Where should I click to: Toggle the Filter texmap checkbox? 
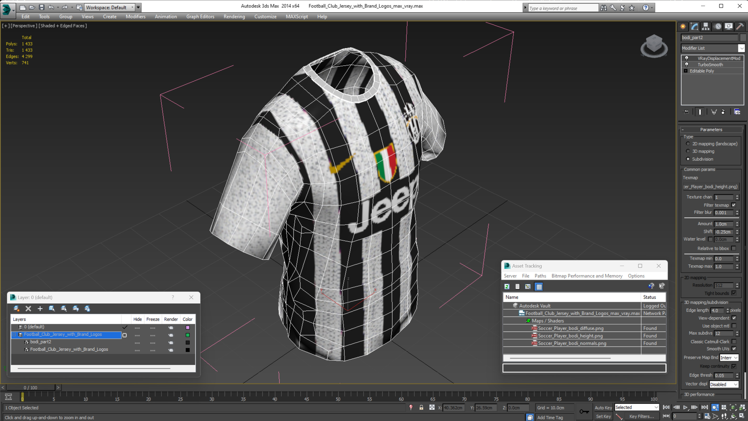(x=734, y=205)
